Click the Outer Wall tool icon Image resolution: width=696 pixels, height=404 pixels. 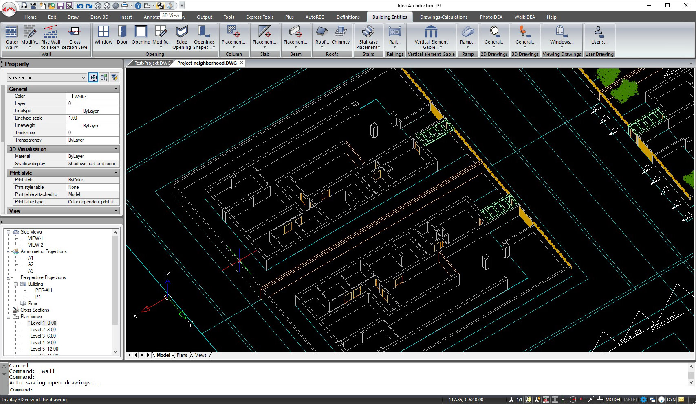[11, 32]
